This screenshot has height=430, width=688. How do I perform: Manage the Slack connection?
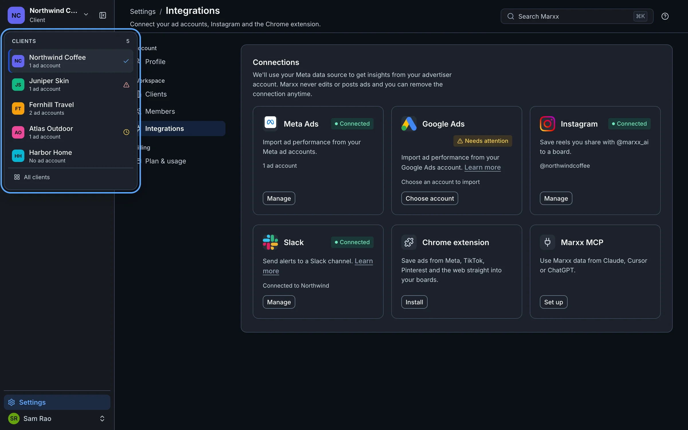[x=279, y=302]
